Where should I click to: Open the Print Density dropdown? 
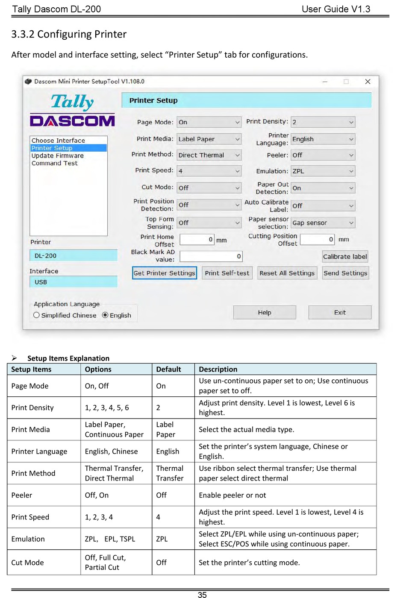(323, 122)
